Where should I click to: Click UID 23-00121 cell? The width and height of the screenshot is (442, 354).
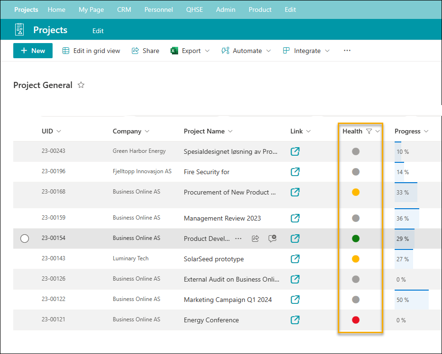(54, 319)
